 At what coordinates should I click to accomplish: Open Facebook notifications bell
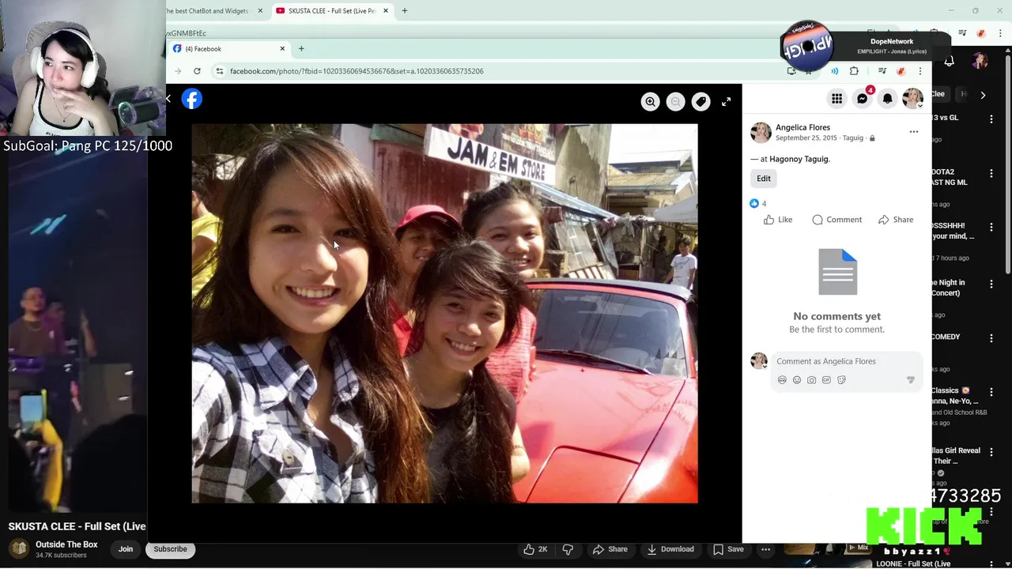(x=887, y=99)
